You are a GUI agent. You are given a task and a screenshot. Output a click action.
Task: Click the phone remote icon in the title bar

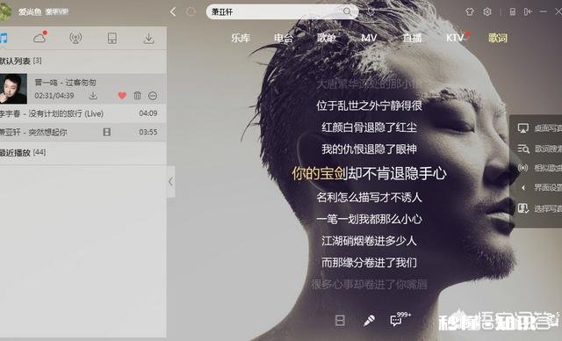coord(513,11)
